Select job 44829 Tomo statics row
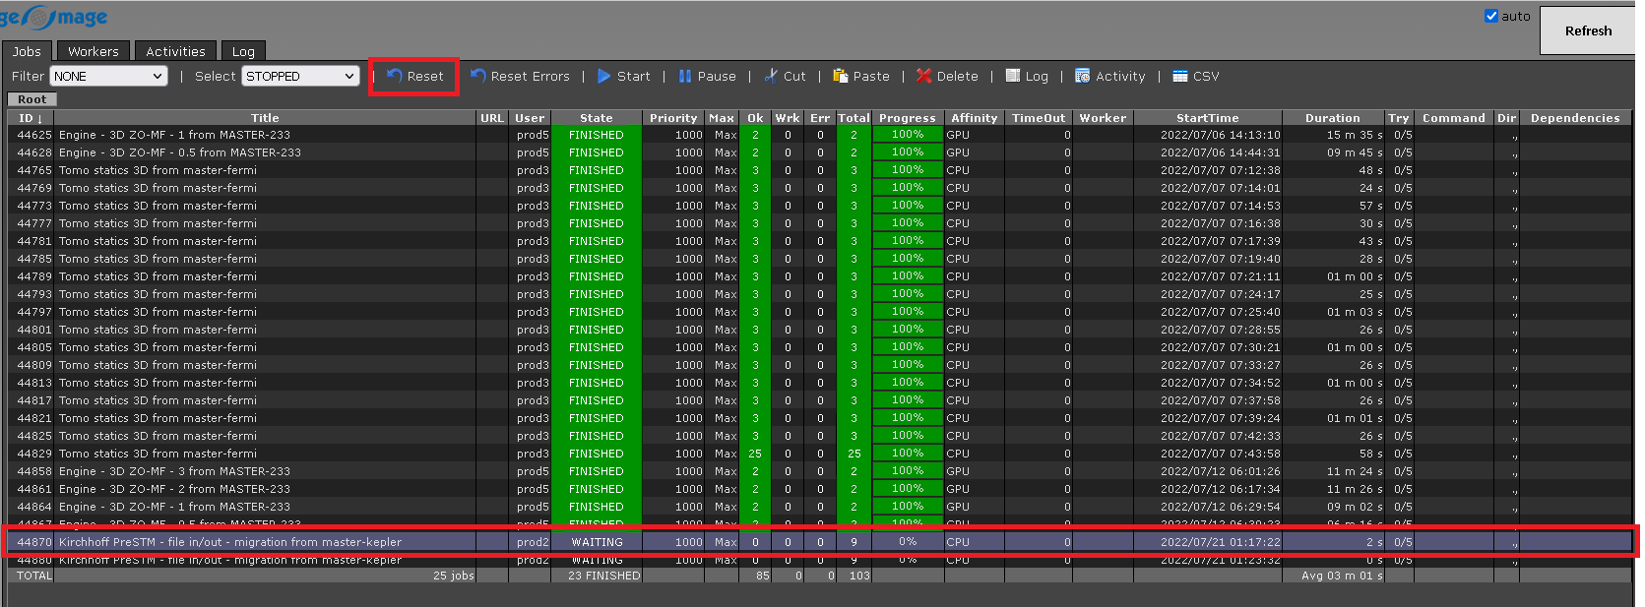Image resolution: width=1645 pixels, height=607 pixels. point(158,454)
